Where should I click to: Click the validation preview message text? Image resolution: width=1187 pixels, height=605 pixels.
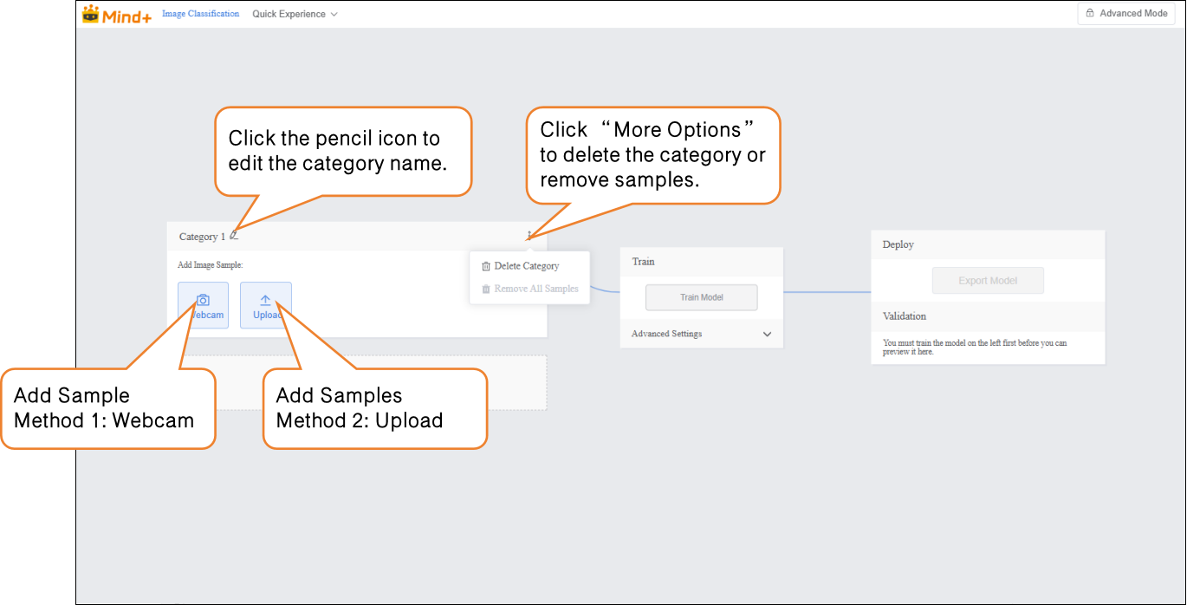(975, 348)
